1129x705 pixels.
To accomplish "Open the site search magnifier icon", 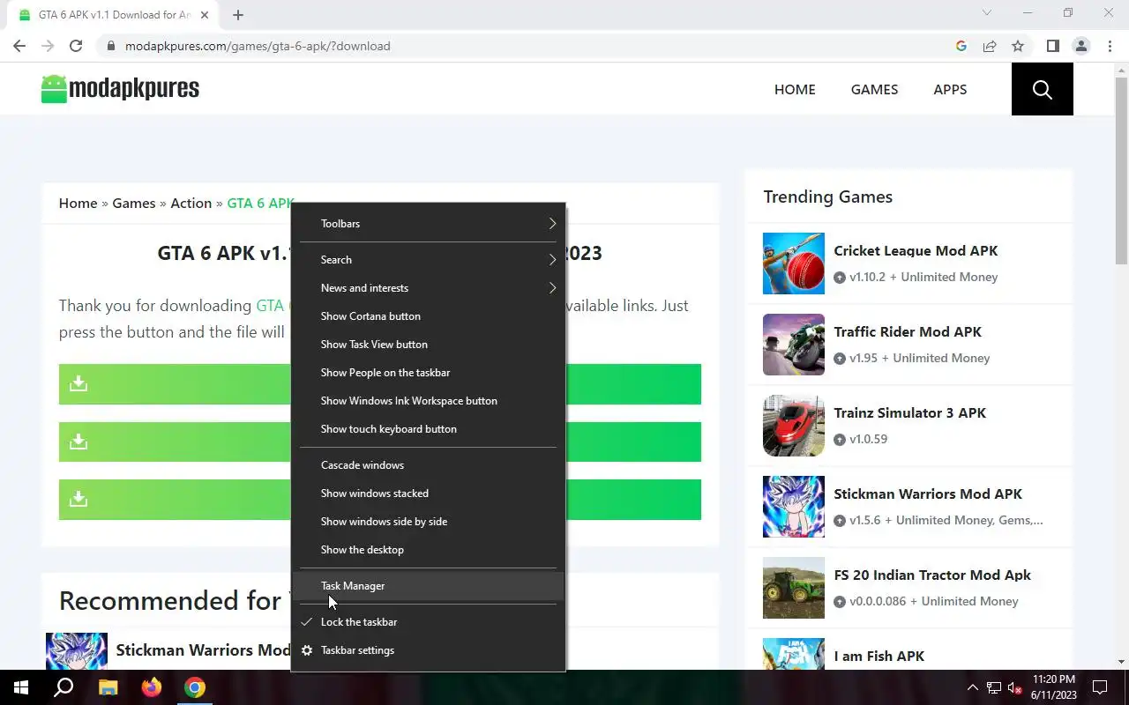I will pos(1042,89).
